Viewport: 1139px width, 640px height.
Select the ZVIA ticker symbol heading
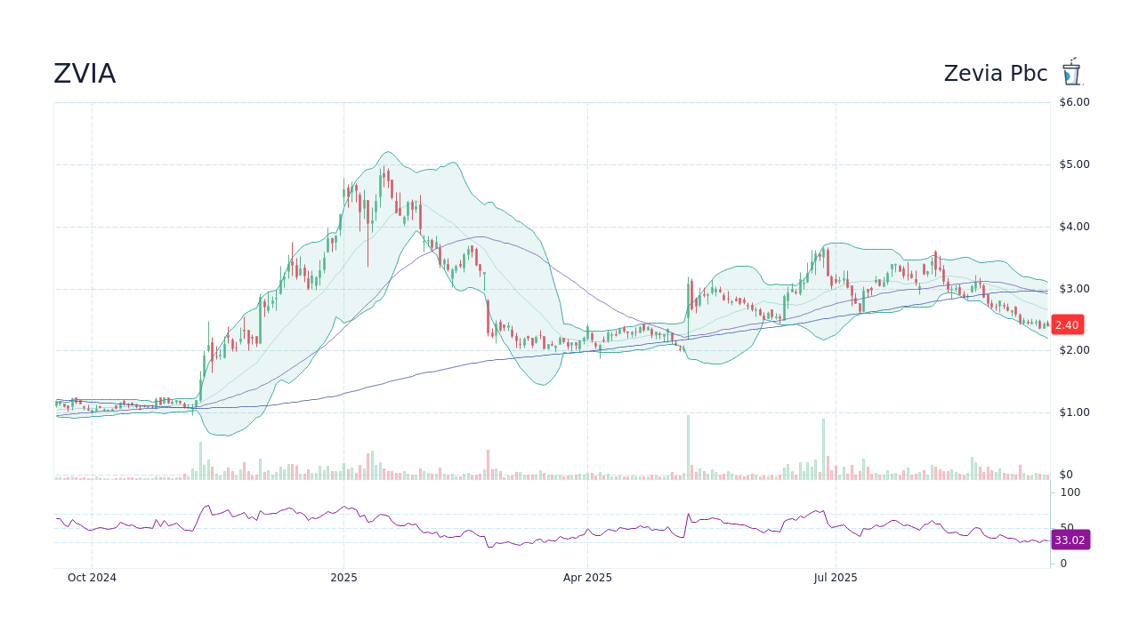[85, 73]
